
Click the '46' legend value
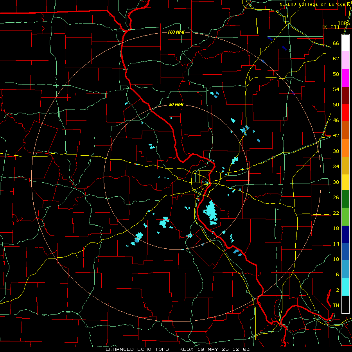(x=336, y=120)
